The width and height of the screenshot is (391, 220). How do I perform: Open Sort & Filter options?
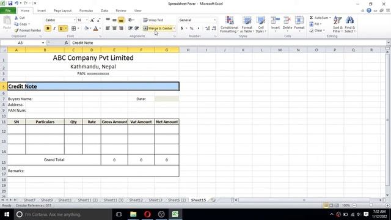(x=337, y=24)
